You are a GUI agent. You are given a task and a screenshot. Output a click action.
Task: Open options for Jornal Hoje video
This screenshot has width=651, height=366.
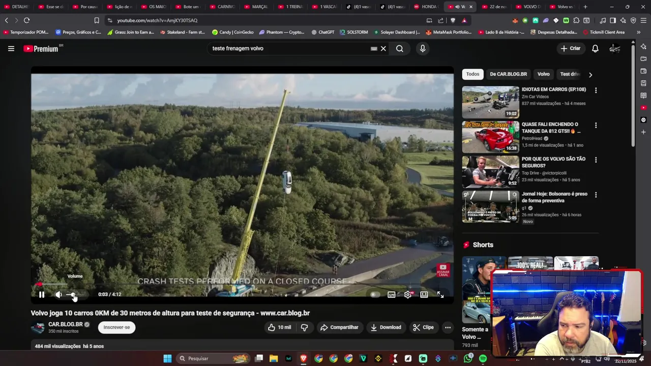[x=596, y=195]
